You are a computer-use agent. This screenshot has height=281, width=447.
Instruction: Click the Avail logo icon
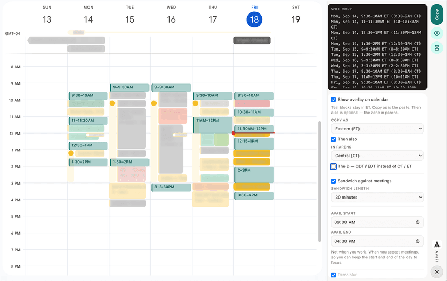point(437,244)
